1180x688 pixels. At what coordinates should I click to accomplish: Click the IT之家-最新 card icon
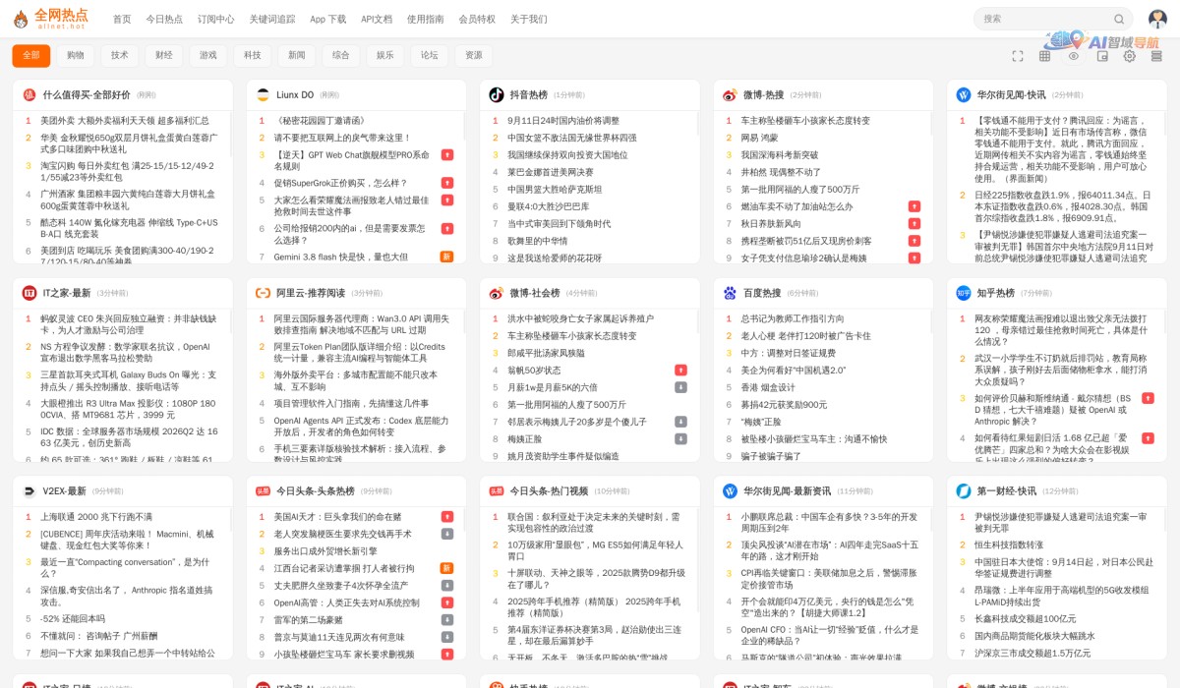tap(29, 293)
